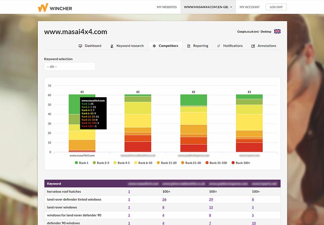The image size is (324, 225).
Task: Click rank 12 link in land rover windows row
Action: tap(211, 208)
